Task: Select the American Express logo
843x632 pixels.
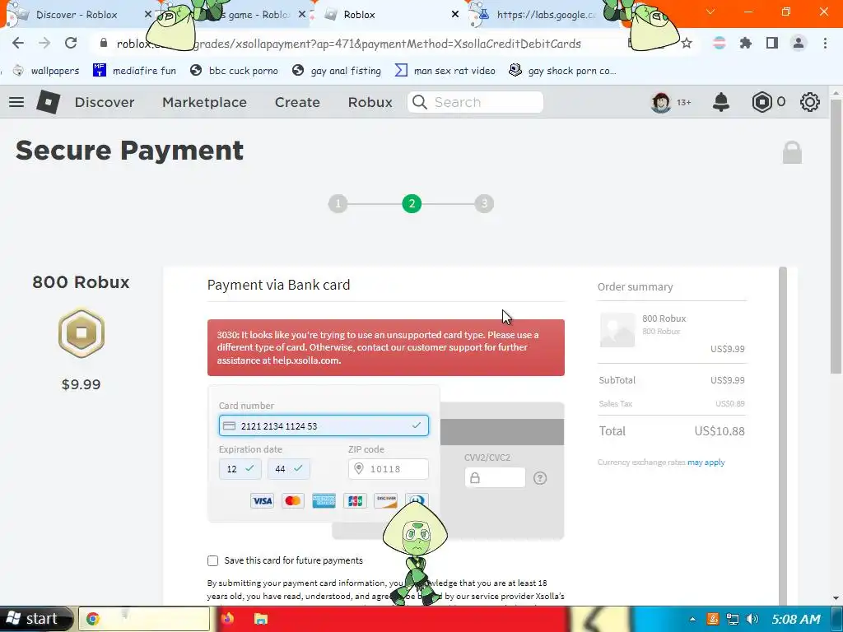Action: point(324,501)
